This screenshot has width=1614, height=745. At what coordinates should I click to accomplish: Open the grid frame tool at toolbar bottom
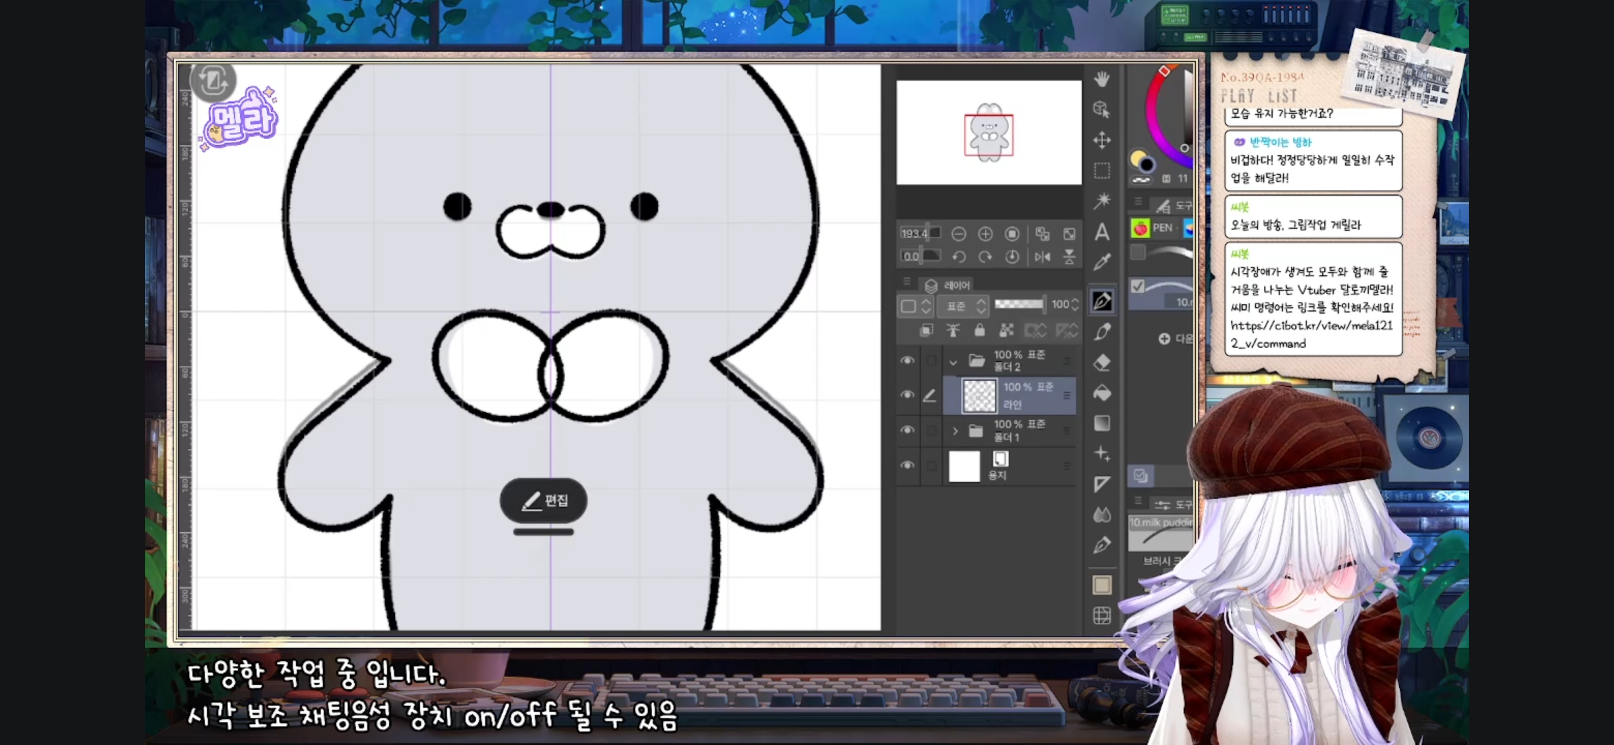click(1102, 615)
